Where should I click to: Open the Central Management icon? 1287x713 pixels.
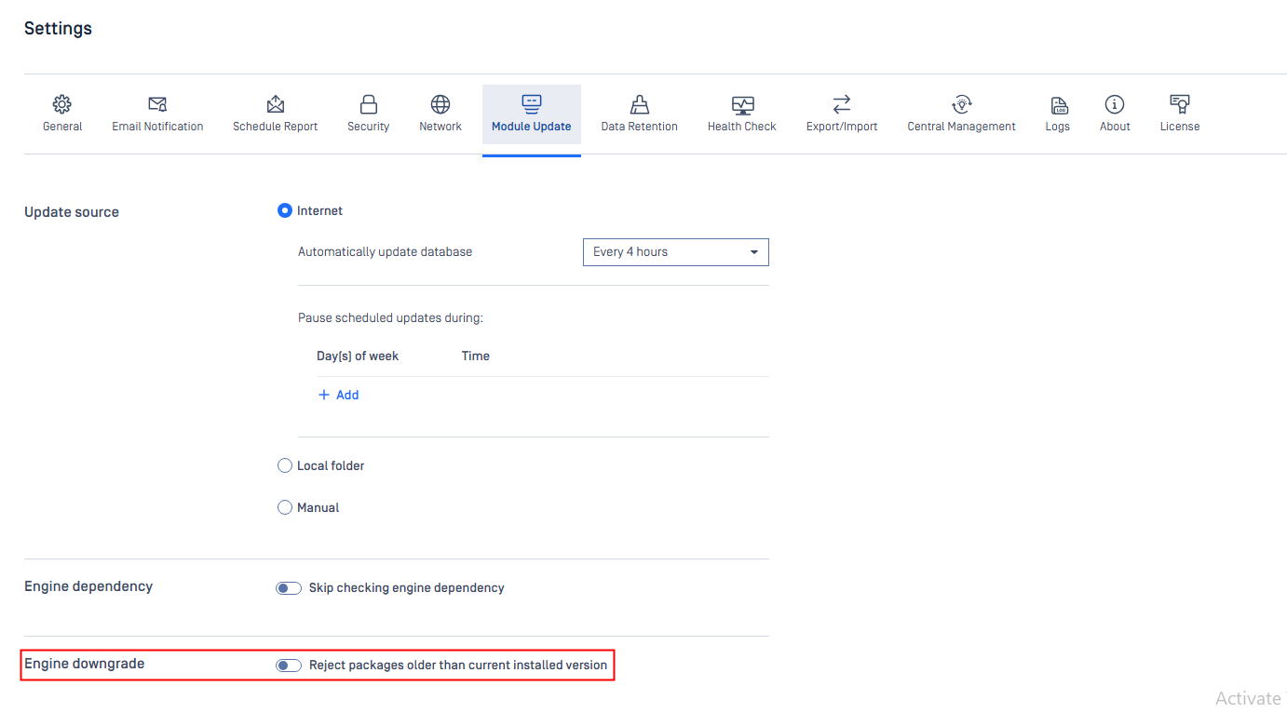[x=962, y=104]
